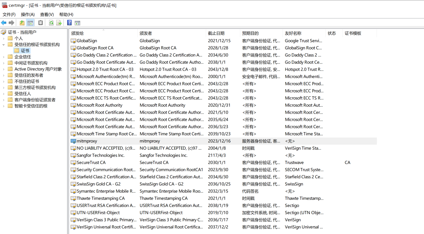This screenshot has height=234, width=424.
Task: Click the 颁发者 column header
Action: pos(146,33)
